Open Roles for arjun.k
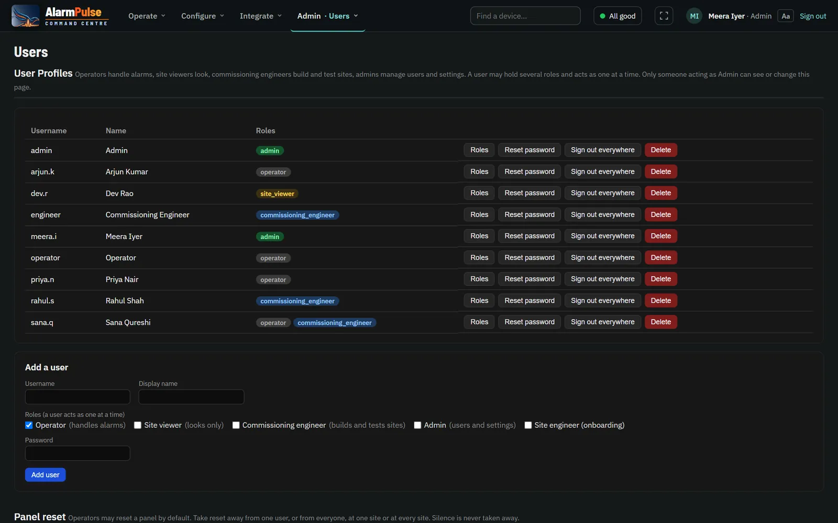This screenshot has height=523, width=838. pyautogui.click(x=479, y=172)
